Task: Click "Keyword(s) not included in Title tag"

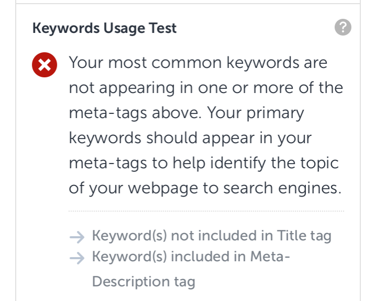Action: click(x=211, y=236)
